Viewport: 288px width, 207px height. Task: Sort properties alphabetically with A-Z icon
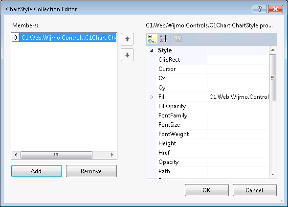tap(163, 39)
